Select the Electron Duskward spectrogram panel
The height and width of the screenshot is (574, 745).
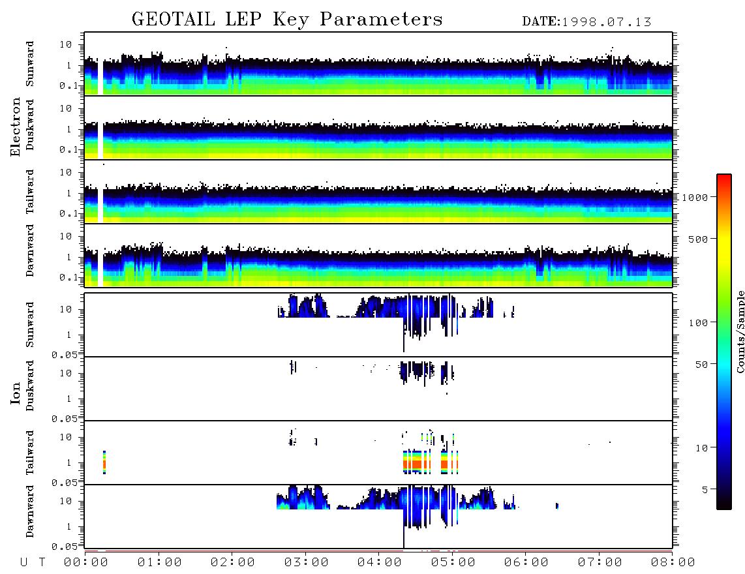(378, 127)
